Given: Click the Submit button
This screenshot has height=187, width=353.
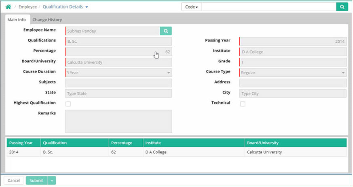Looking at the screenshot, I should pos(36,181).
